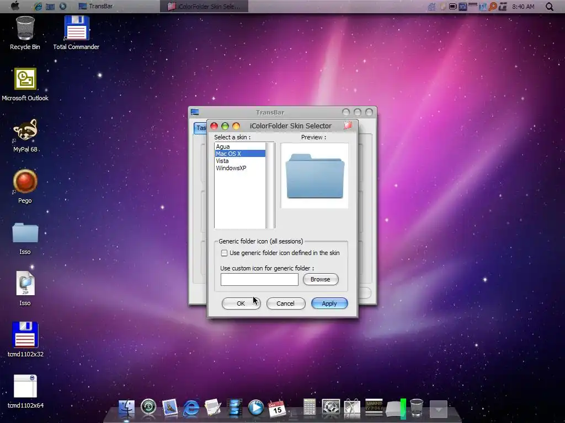Open the Calculator icon in the dock

(x=309, y=408)
